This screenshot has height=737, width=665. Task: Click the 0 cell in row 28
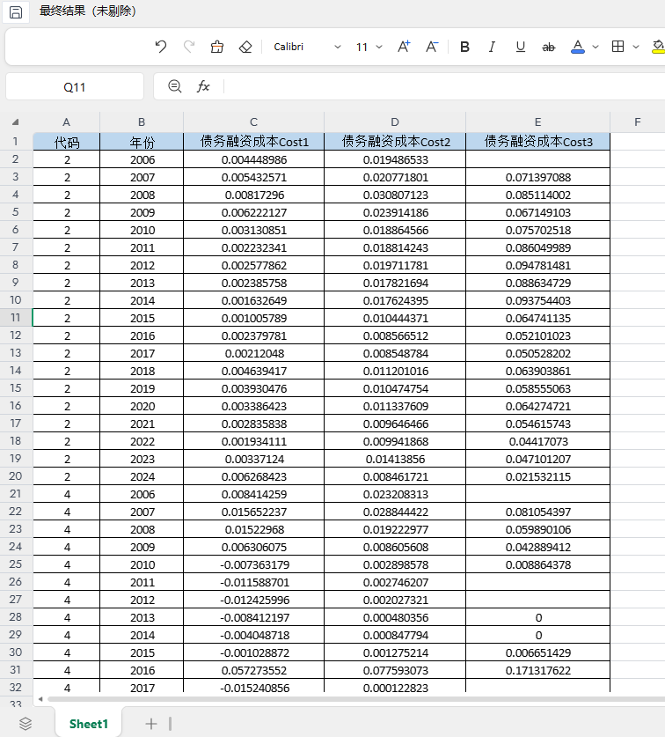click(538, 617)
